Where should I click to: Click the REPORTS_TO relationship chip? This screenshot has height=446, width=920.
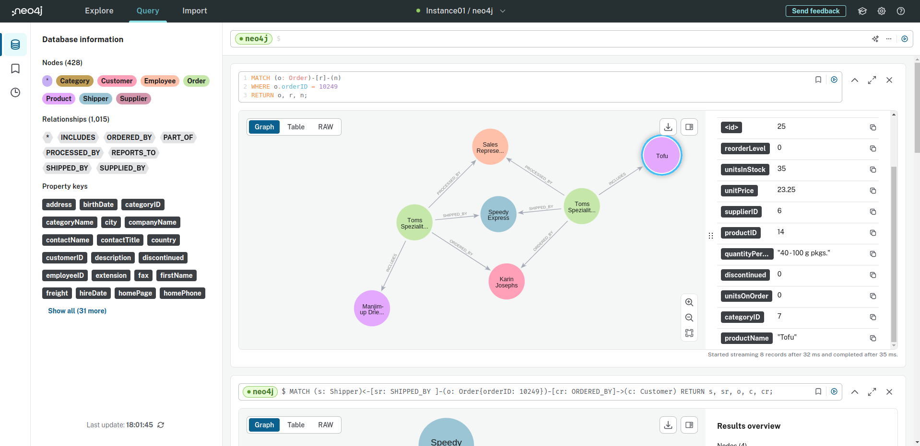(133, 153)
